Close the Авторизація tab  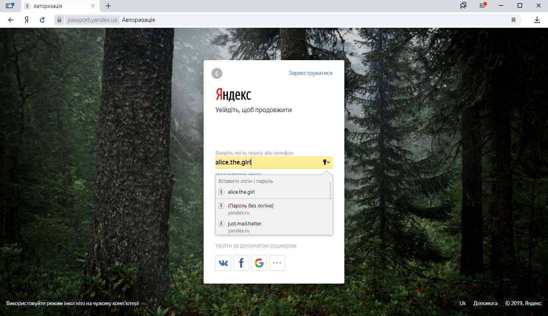coord(93,6)
